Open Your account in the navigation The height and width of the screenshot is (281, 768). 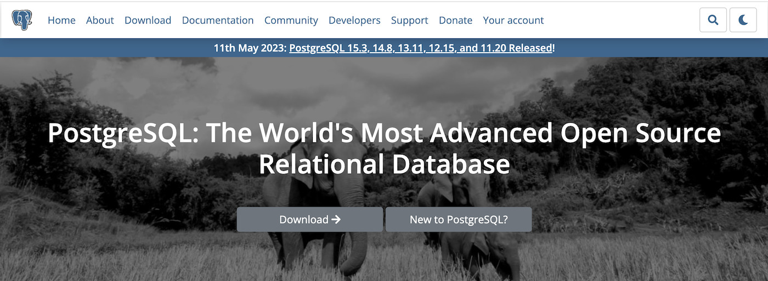513,20
